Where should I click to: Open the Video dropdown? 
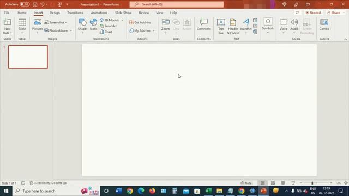(x=284, y=26)
